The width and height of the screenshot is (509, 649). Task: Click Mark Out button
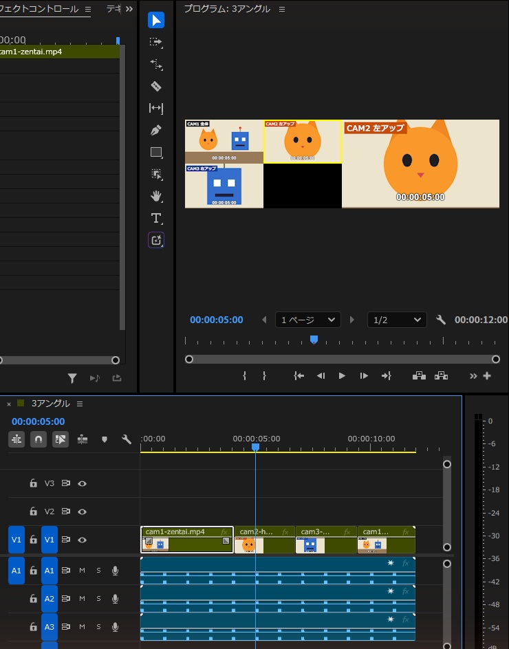pos(264,376)
